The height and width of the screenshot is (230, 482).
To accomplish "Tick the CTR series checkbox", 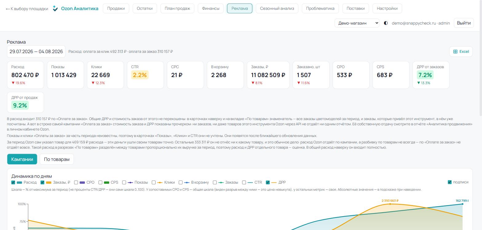I will click(244, 182).
